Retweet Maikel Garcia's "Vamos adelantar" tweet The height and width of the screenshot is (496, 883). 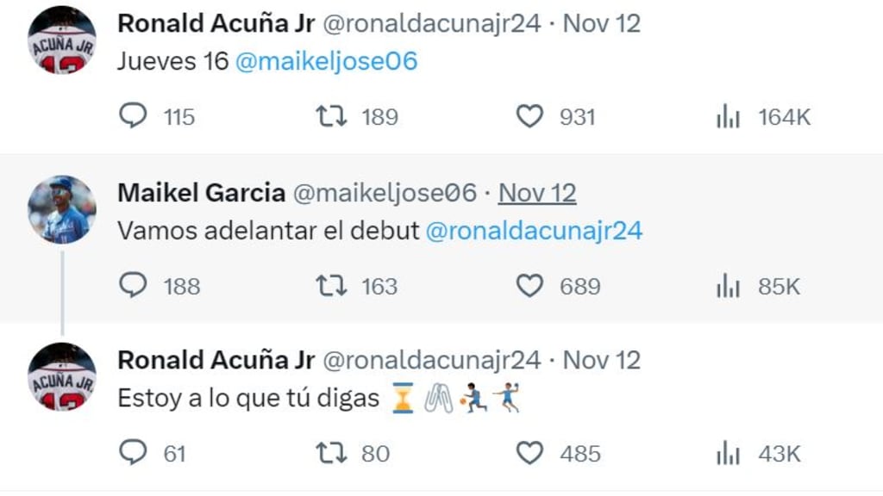[x=332, y=286]
